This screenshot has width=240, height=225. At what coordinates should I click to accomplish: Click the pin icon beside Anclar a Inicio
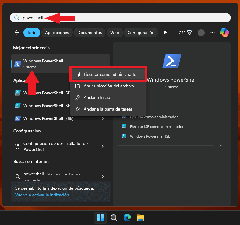78,97
